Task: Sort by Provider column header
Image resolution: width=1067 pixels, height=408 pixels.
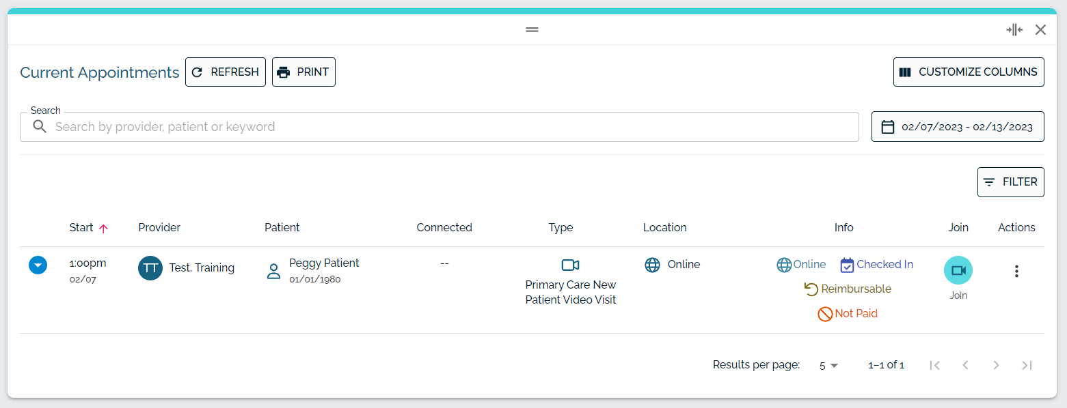Action: click(x=159, y=228)
